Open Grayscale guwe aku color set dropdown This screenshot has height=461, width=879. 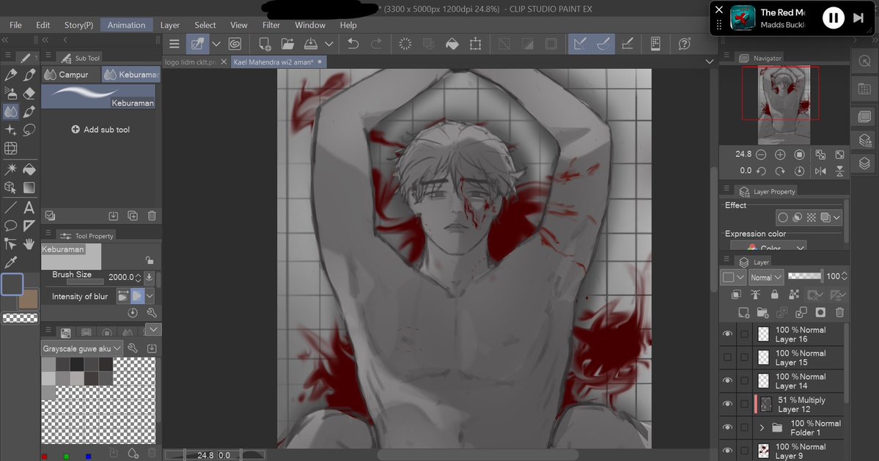[81, 348]
